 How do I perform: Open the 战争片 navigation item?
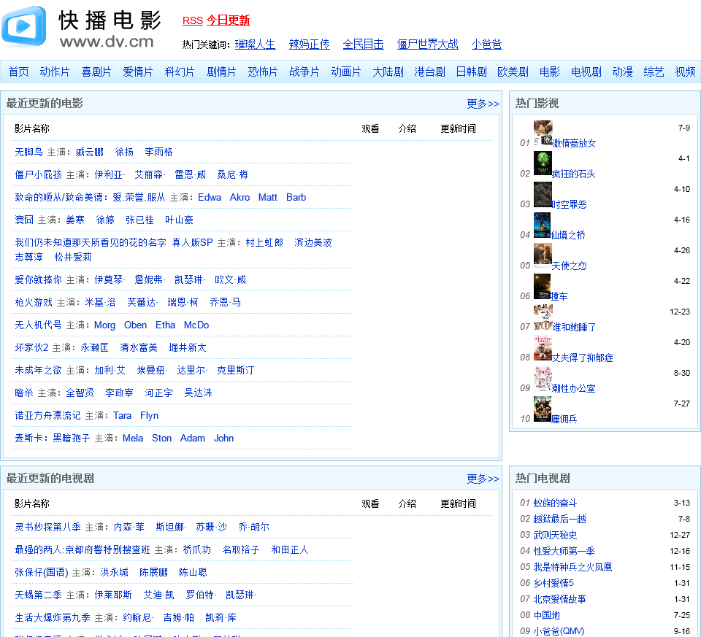click(x=304, y=72)
